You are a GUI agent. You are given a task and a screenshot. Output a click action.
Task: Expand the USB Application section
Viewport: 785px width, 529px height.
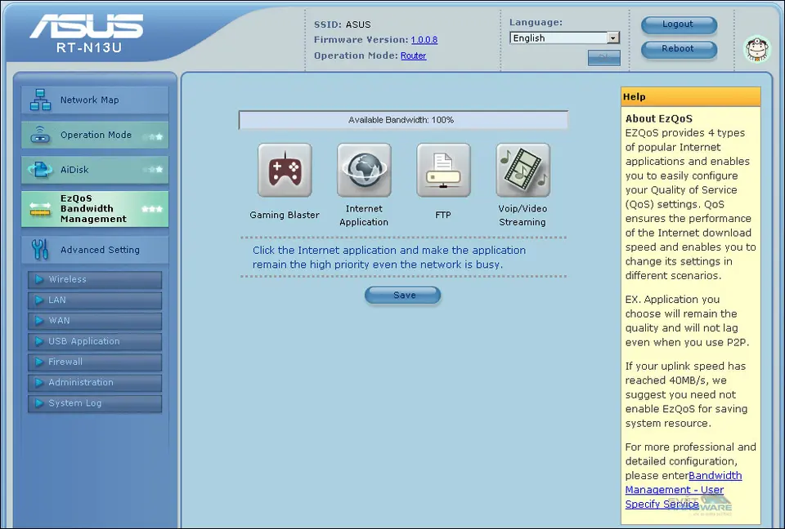click(95, 341)
